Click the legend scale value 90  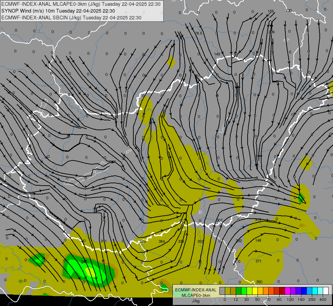click(279, 300)
